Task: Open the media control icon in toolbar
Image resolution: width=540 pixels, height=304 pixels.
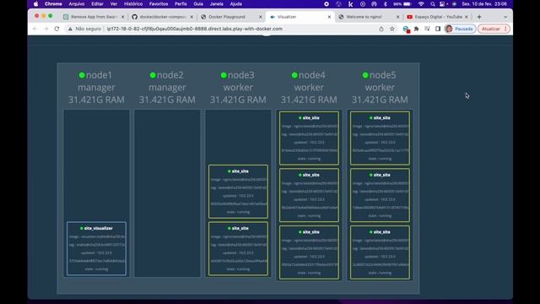Action: tap(427, 29)
